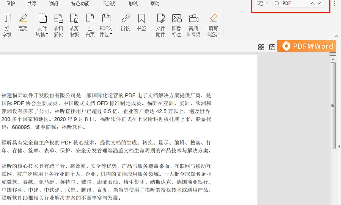Image resolution: width=341 pixels, height=205 pixels.
Task: Jump to the next search result
Action: [x=319, y=3]
